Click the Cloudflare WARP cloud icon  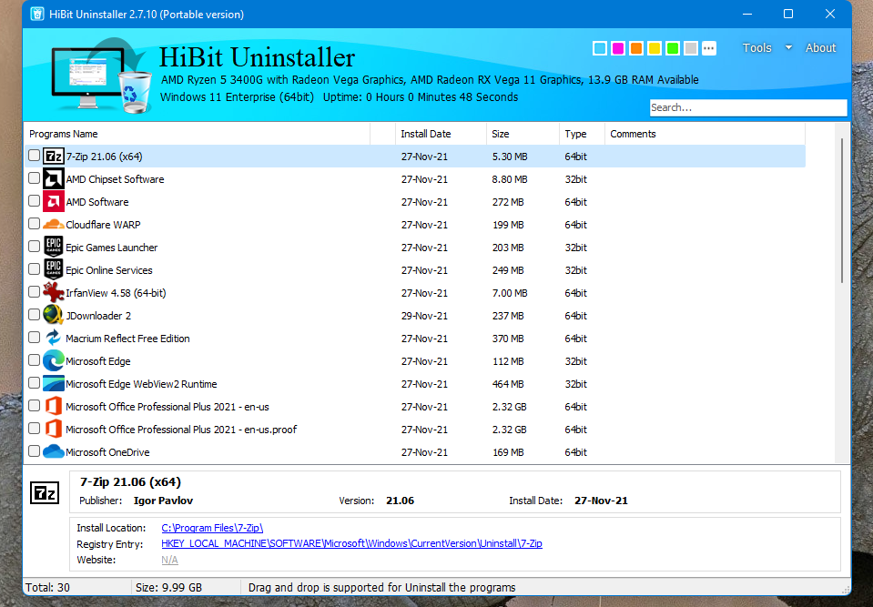54,224
